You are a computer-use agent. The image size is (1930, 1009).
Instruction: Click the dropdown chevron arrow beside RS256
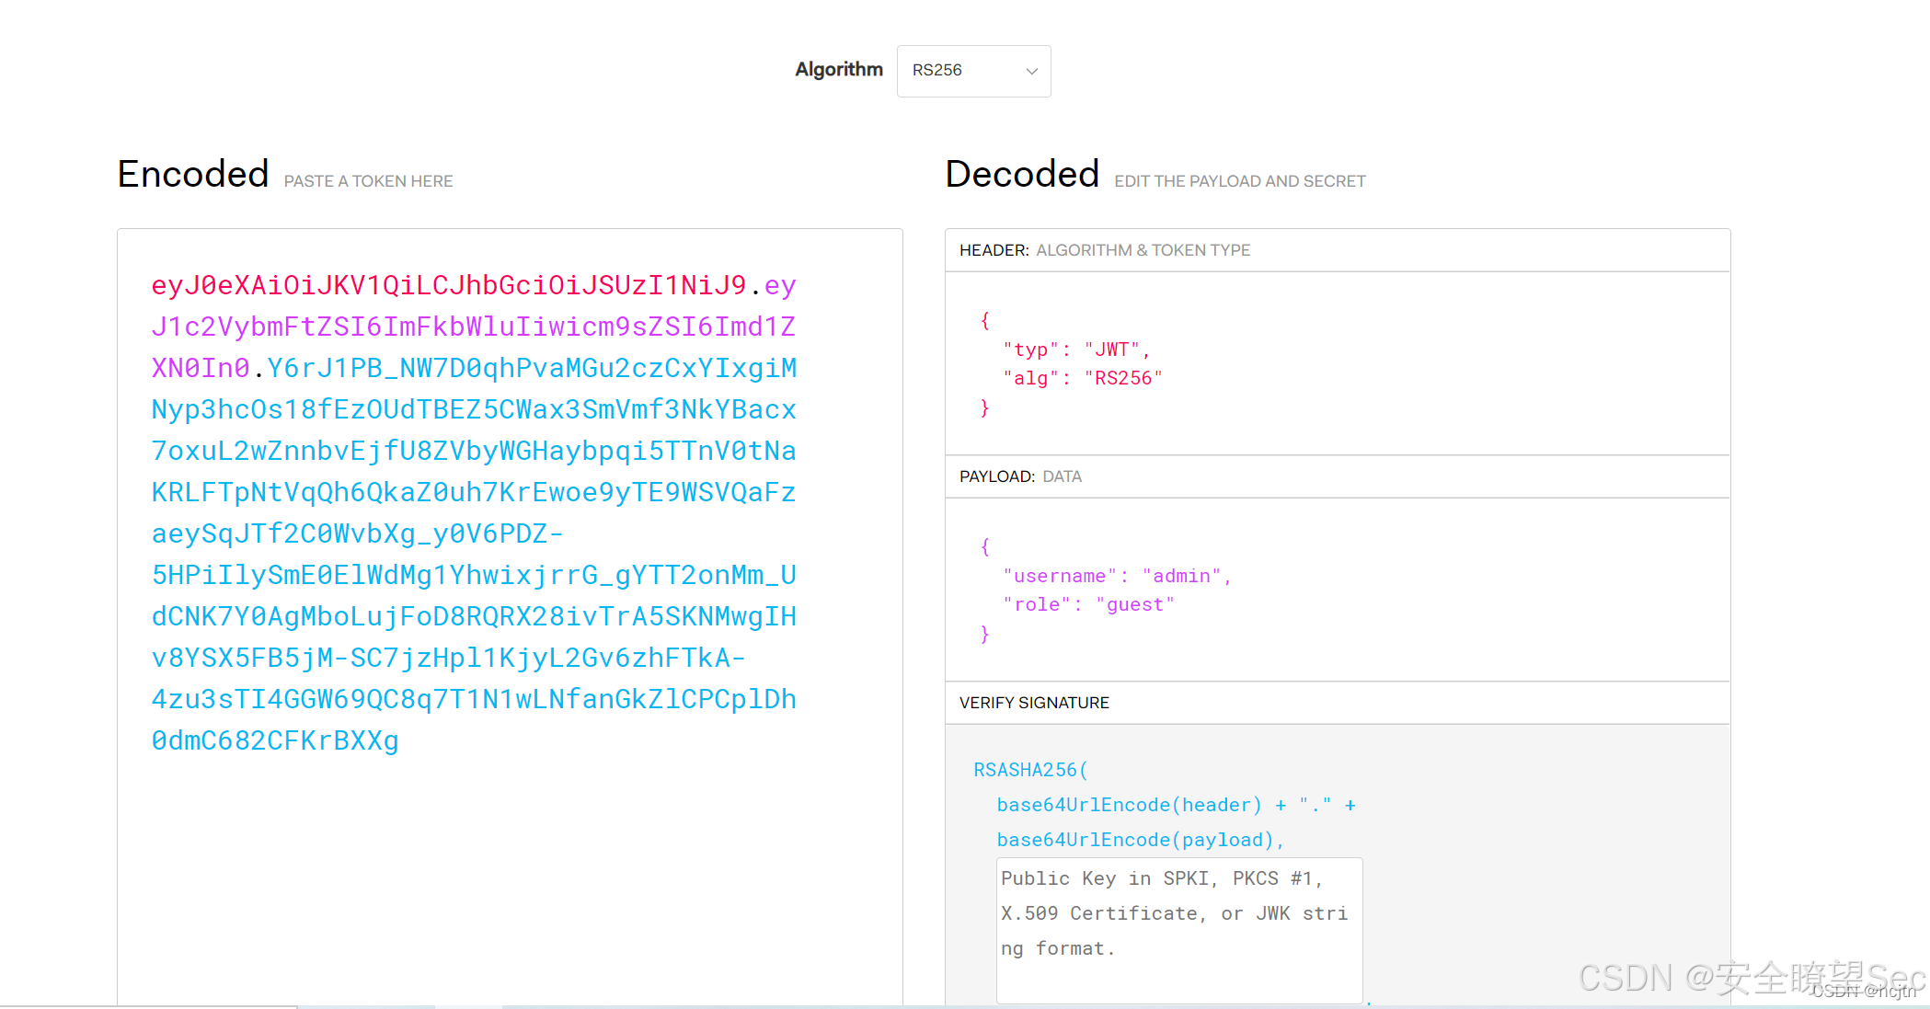[x=1031, y=71]
